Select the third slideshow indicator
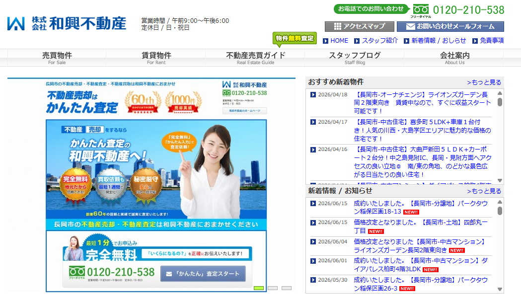521x302 pixels. 287,288
